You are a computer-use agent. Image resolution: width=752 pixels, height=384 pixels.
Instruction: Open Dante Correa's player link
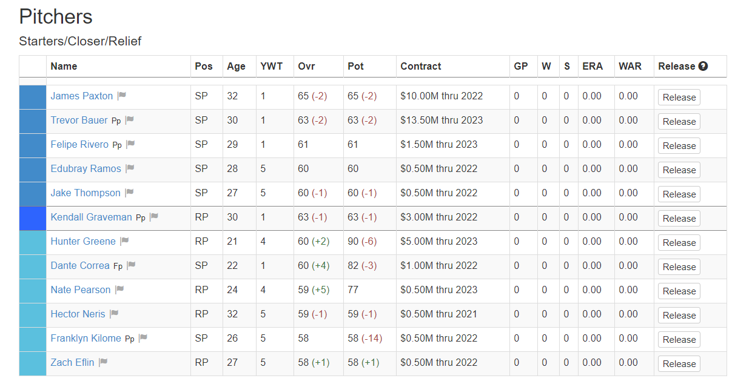click(80, 265)
